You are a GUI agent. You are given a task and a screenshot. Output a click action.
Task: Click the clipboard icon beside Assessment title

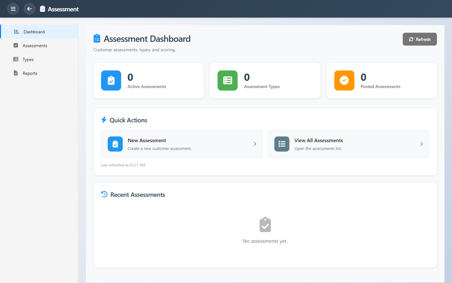tap(43, 9)
